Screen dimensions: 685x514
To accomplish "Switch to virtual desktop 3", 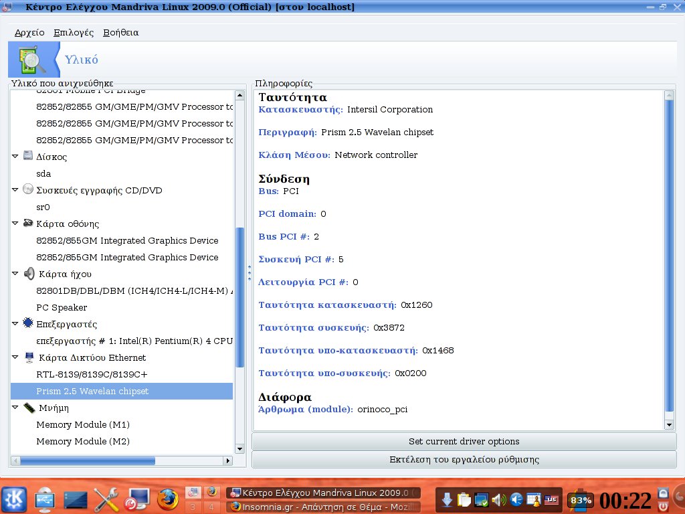I will coord(193,507).
